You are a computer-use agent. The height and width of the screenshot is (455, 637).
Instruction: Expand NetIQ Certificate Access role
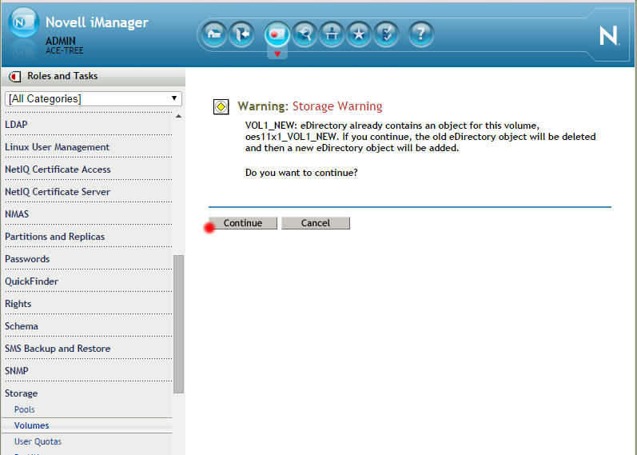[x=58, y=170]
